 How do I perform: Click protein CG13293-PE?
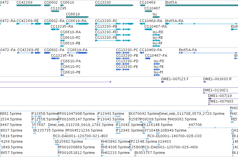pos(123,70)
